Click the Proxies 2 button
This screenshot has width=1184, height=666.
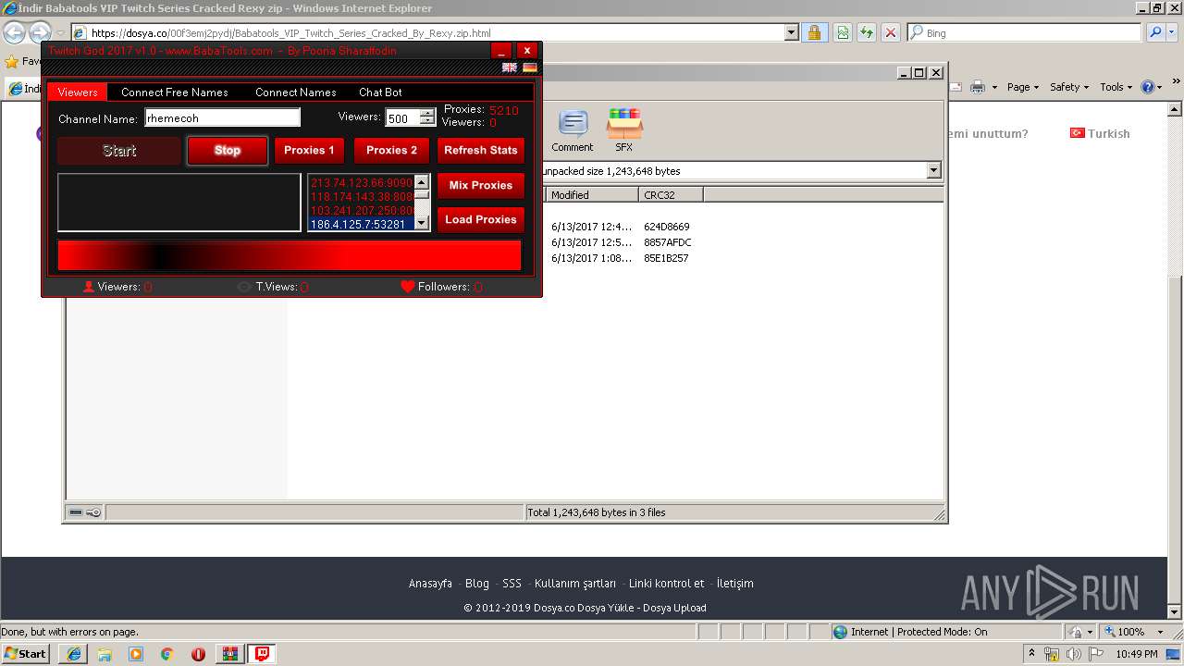391,150
